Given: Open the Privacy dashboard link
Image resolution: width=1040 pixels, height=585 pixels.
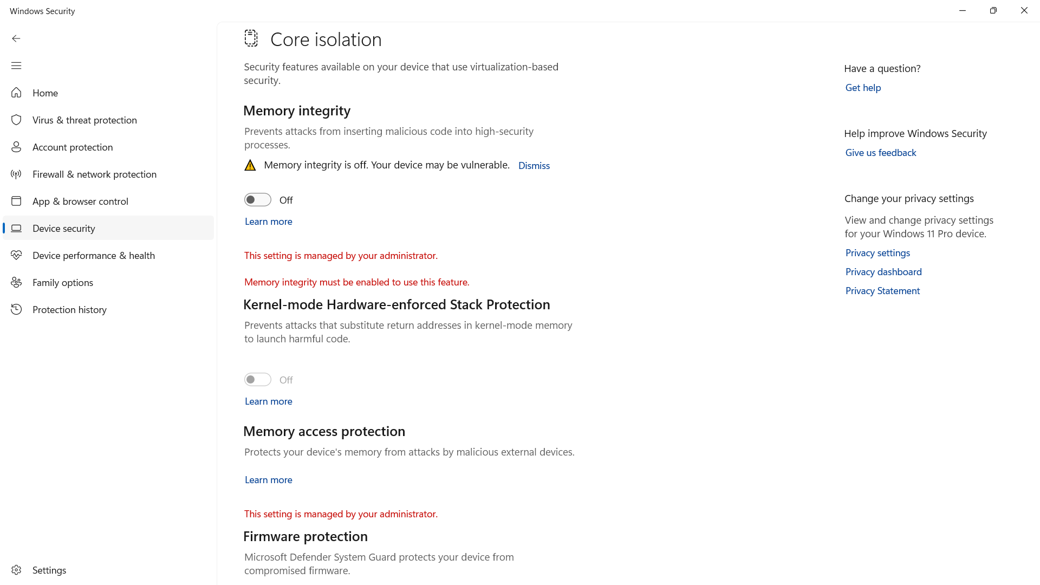Looking at the screenshot, I should click(883, 271).
